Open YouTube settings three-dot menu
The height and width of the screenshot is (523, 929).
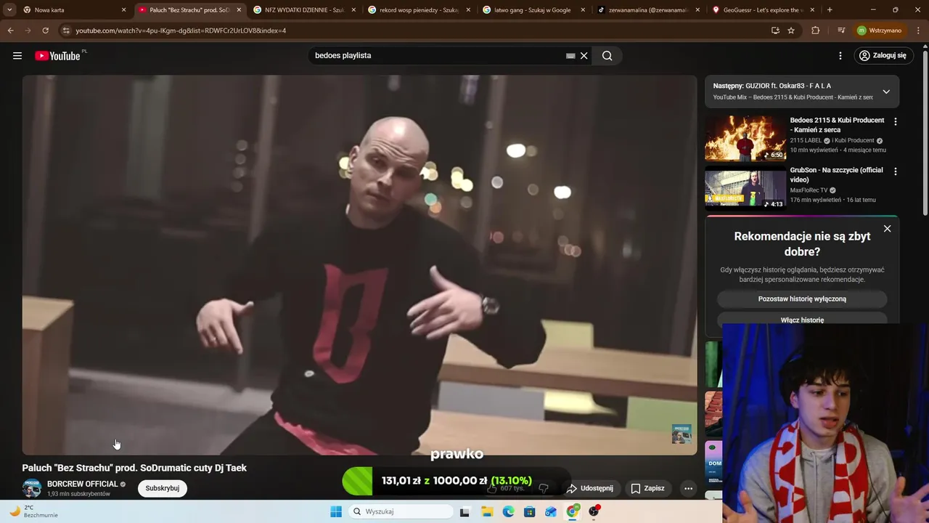point(840,56)
